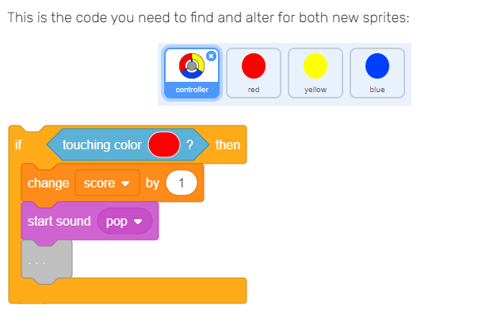The width and height of the screenshot is (482, 328).
Task: Click the blue sprite name label
Action: (377, 90)
